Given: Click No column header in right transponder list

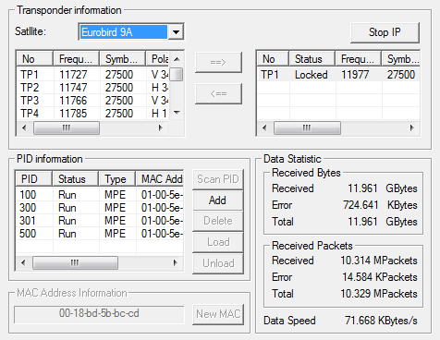Looking at the screenshot, I should (273, 58).
